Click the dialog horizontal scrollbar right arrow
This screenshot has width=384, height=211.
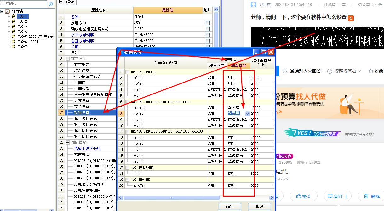click(271, 198)
